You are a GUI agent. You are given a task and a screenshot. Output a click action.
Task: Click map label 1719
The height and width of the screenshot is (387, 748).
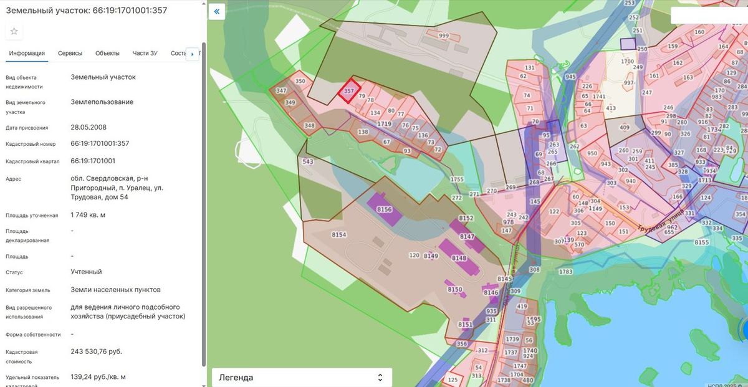(x=384, y=124)
